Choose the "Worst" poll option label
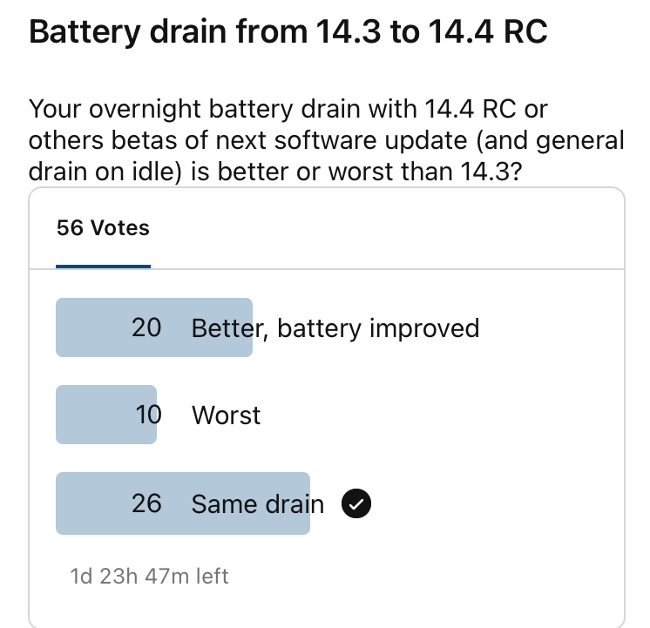650x628 pixels. click(226, 415)
